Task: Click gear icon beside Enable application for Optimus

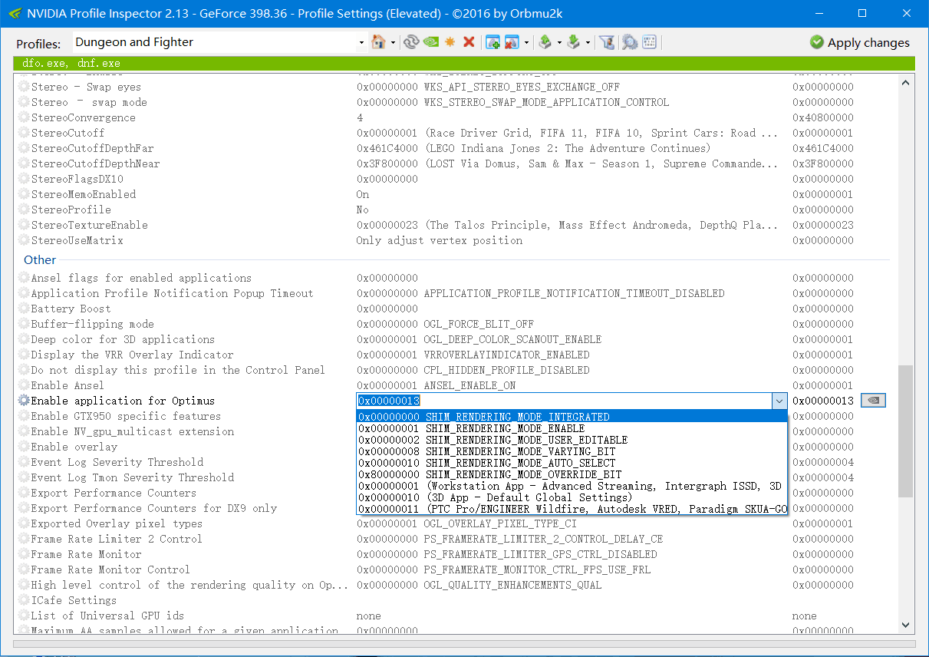Action: (x=24, y=401)
